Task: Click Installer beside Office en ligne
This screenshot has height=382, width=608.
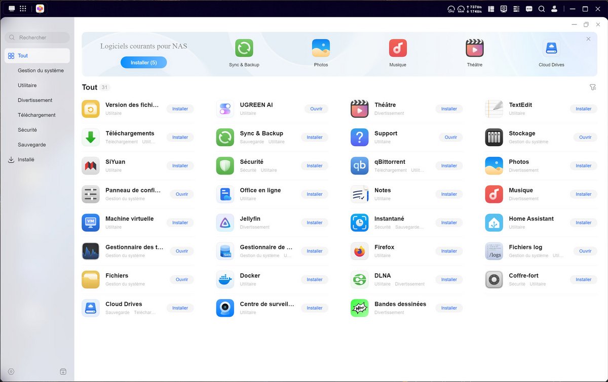Action: [x=314, y=194]
